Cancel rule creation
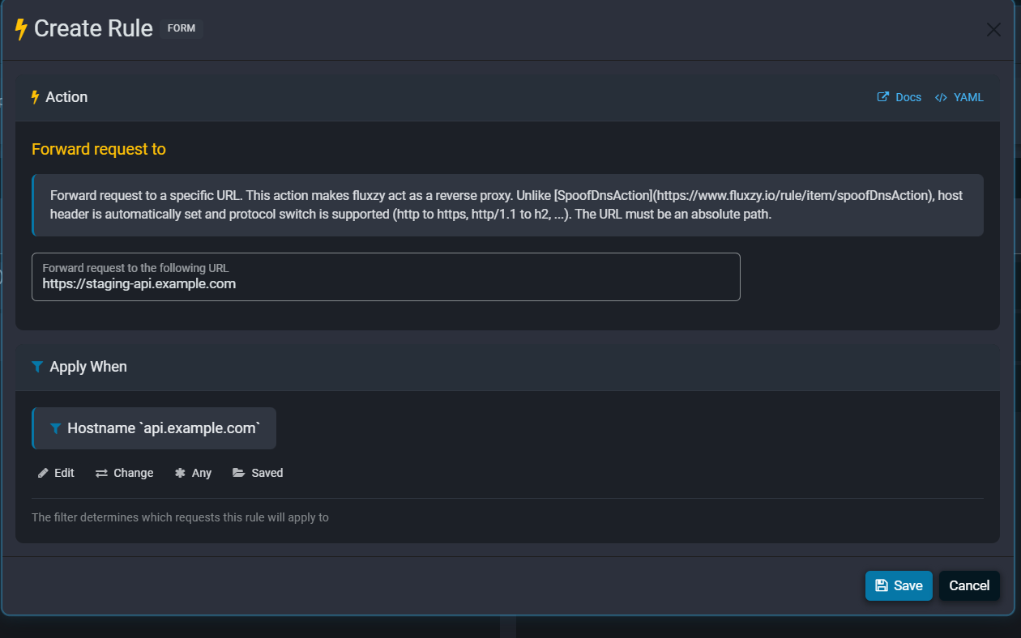The image size is (1021, 638). pyautogui.click(x=969, y=585)
